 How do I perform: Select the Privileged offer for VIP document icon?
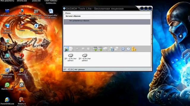coord(51,14)
